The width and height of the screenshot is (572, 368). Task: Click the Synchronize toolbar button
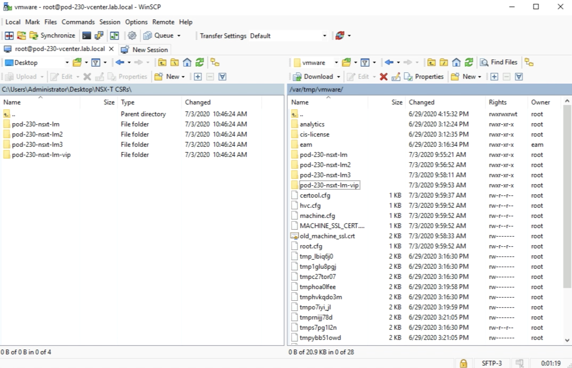[52, 35]
